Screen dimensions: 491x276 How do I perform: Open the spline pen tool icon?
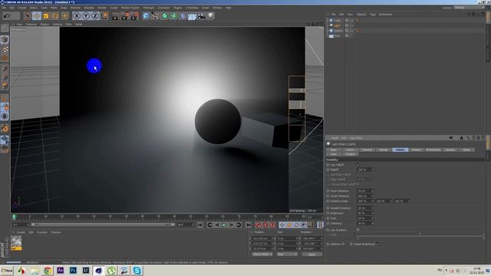(155, 16)
